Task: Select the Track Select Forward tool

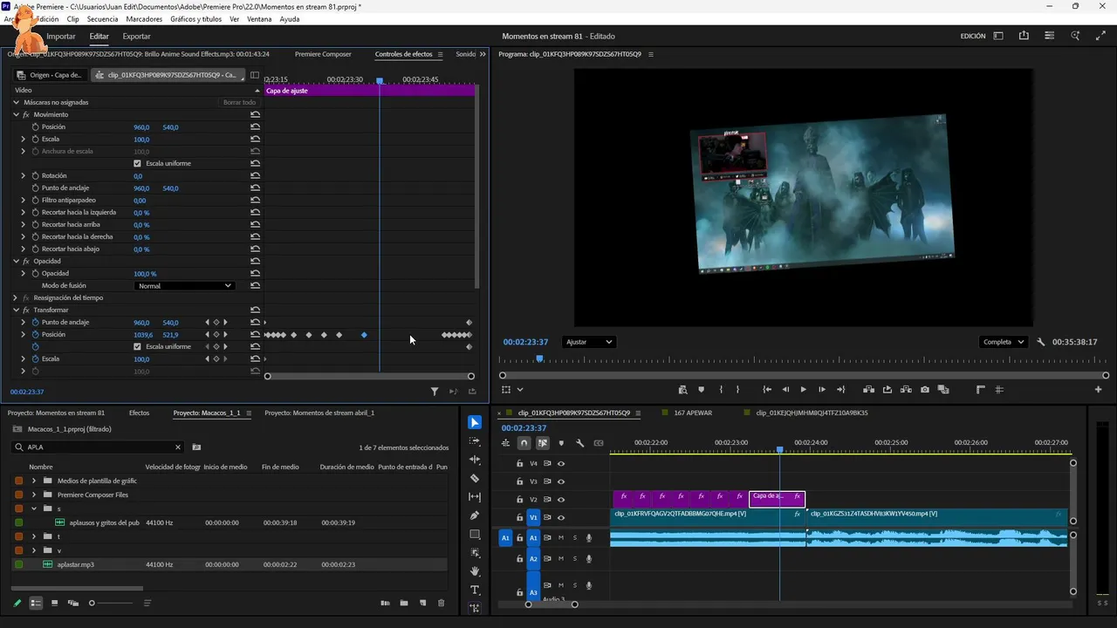Action: click(x=475, y=441)
